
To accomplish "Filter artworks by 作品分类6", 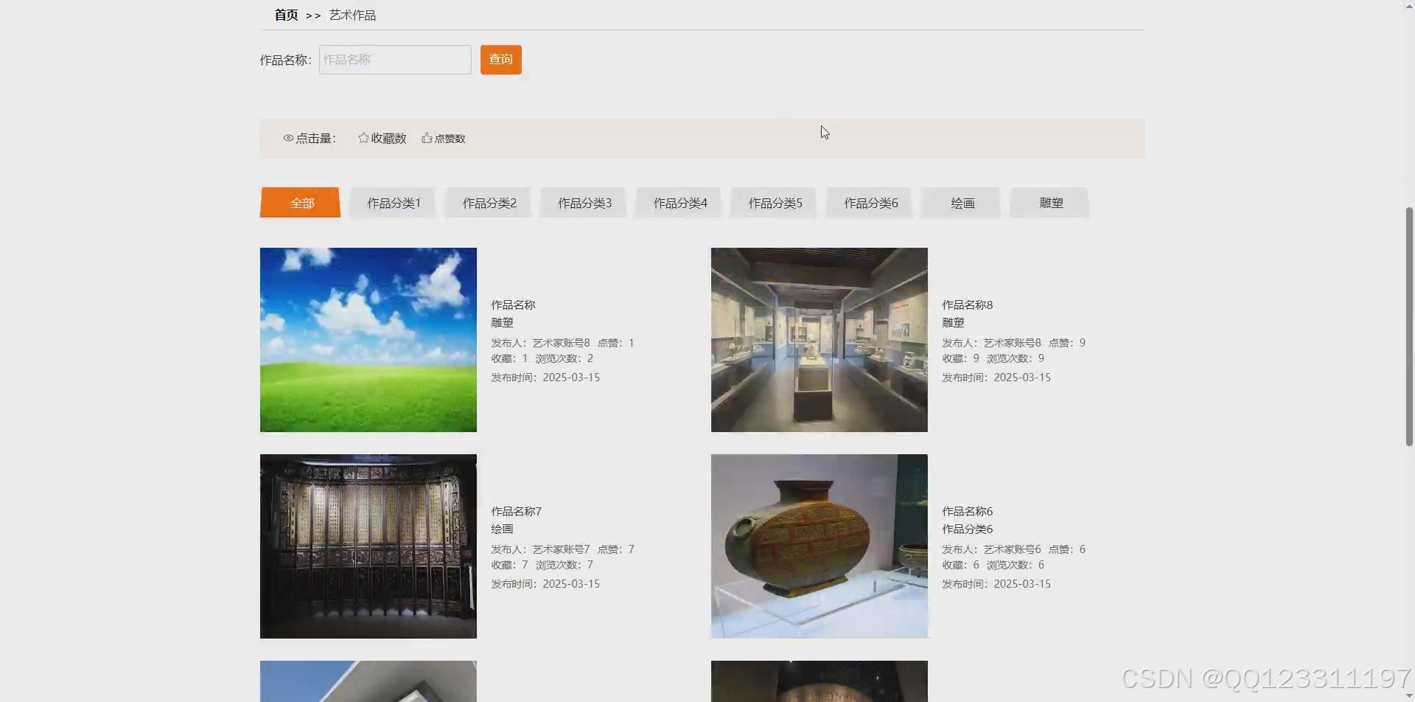I will 870,202.
